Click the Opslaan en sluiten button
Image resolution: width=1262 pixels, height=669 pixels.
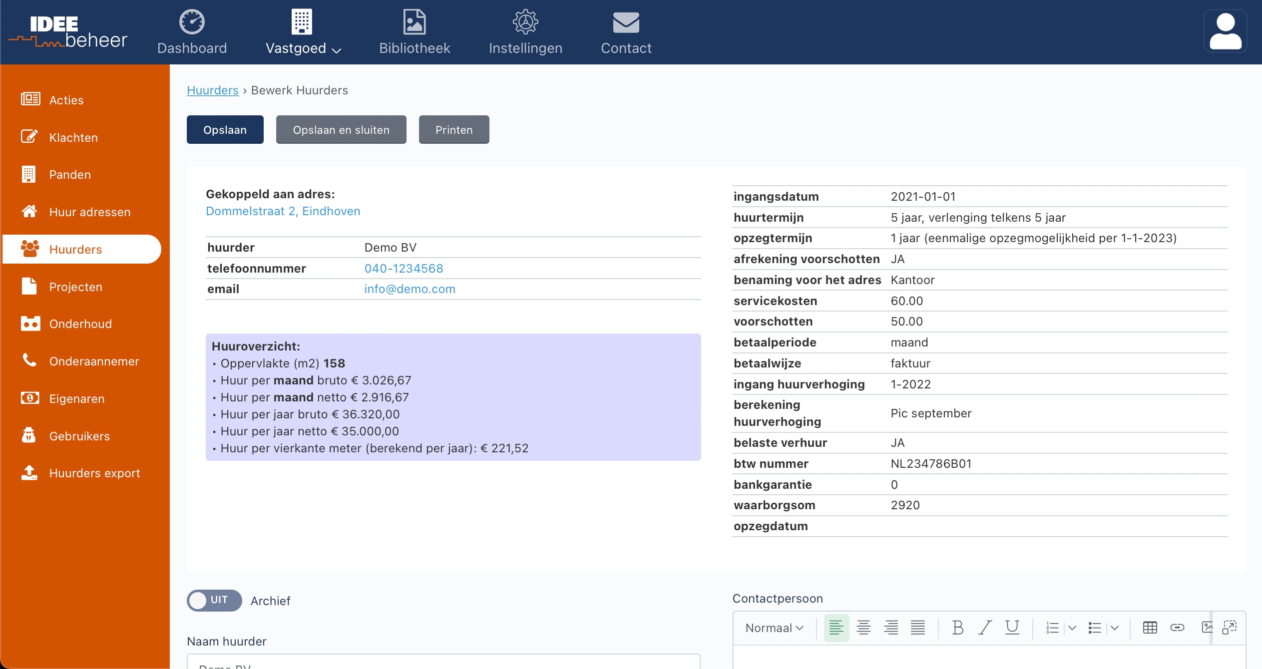(341, 130)
